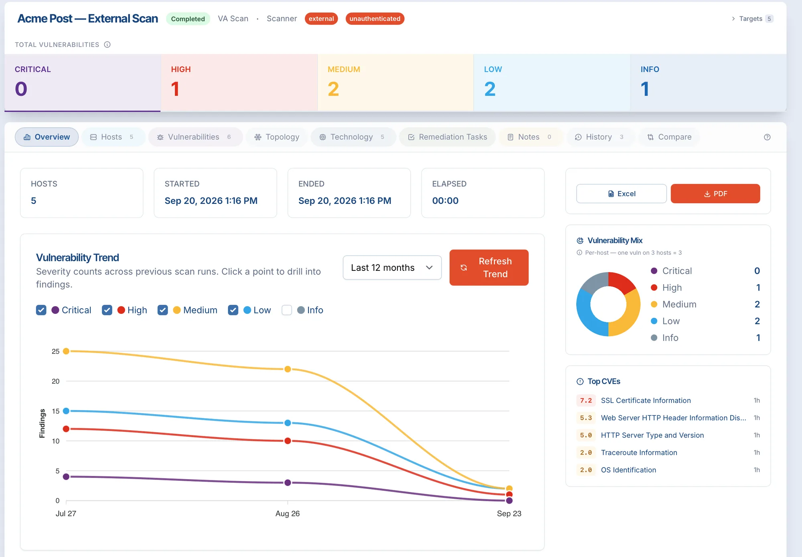Uncheck the High series checkbox
802x557 pixels.
[x=107, y=310]
